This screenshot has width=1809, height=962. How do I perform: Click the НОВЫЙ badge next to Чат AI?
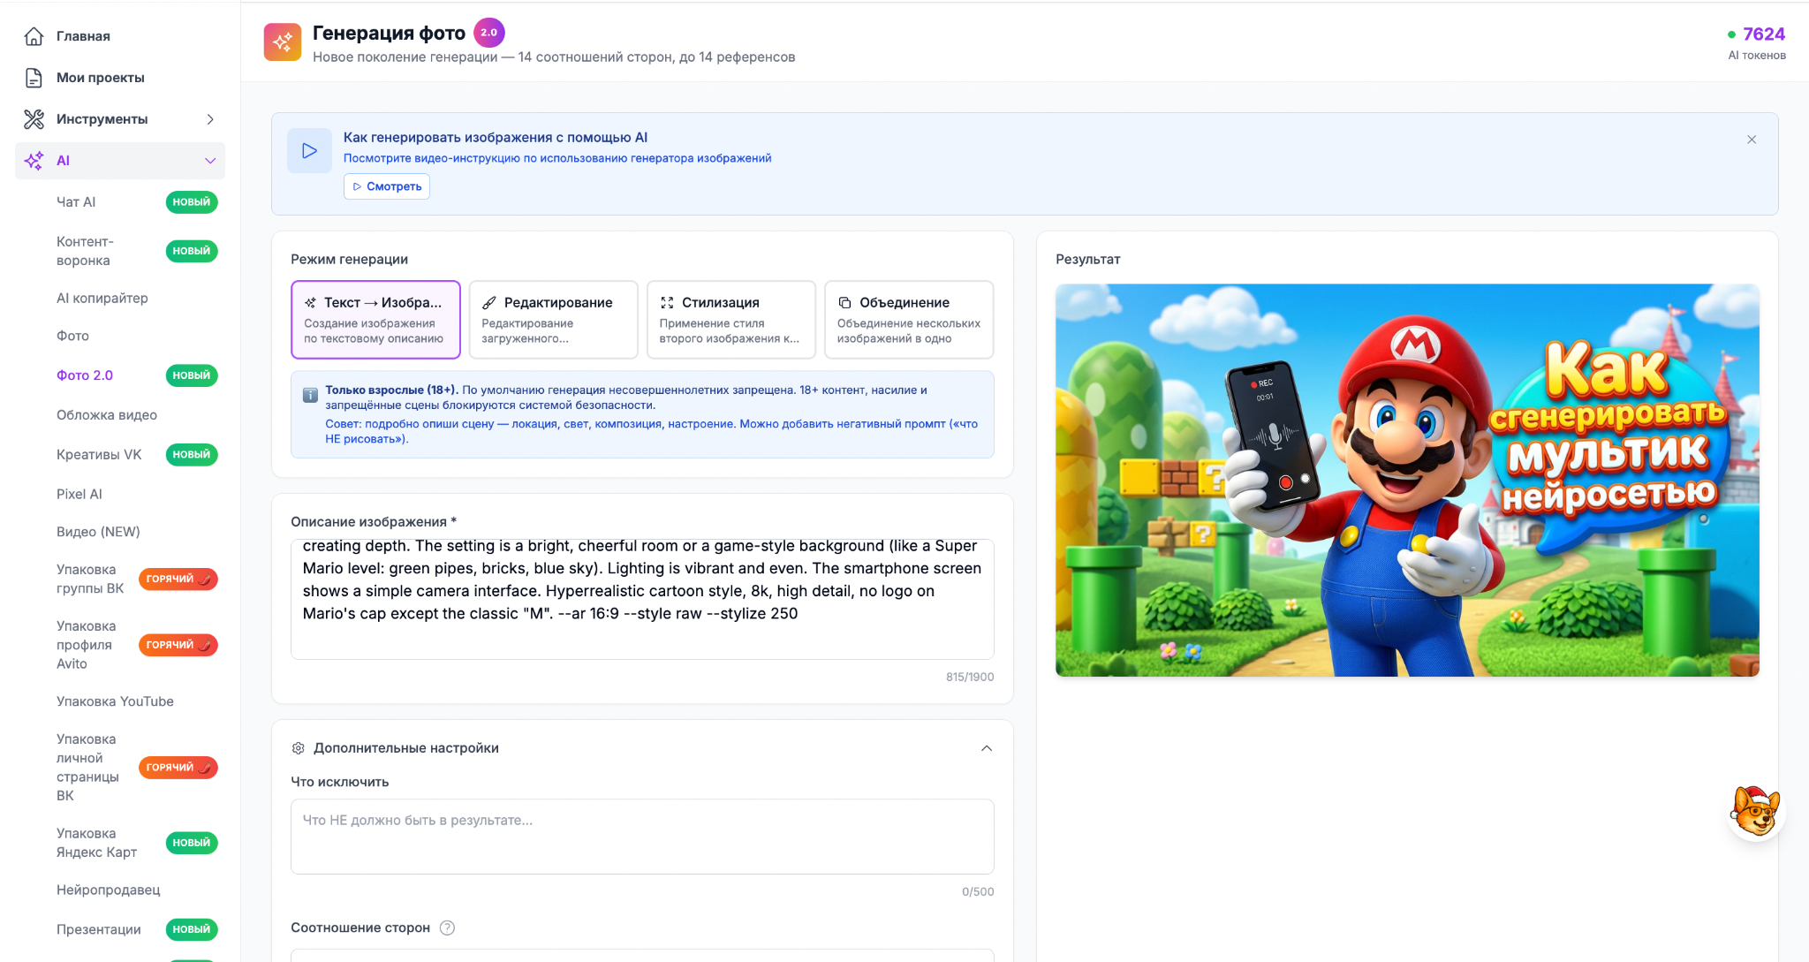[x=192, y=202]
